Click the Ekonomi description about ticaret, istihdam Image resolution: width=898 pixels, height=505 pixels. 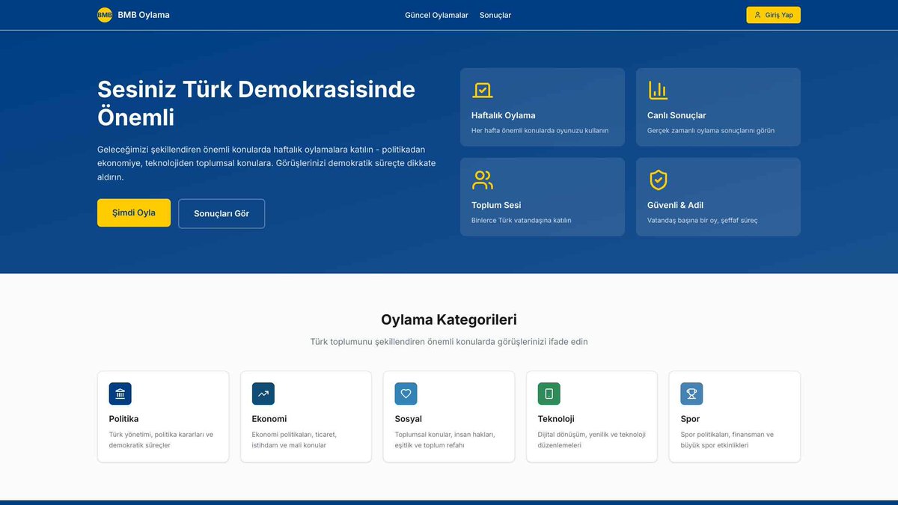tap(294, 440)
